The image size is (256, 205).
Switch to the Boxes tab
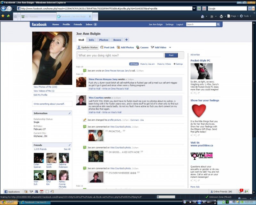117,40
